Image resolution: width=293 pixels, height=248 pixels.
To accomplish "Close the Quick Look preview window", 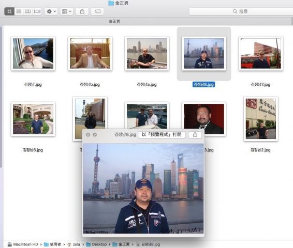I will (x=88, y=135).
